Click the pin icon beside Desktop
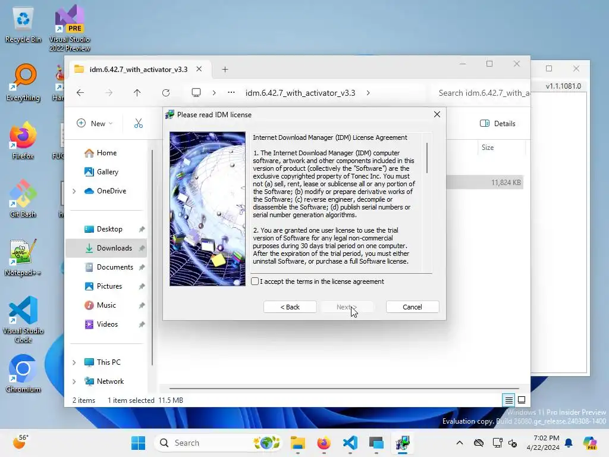 [142, 229]
